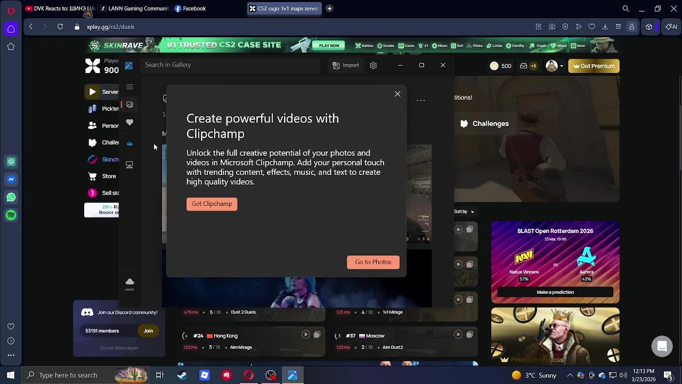Open Opera easy setup sliders icon

619,27
